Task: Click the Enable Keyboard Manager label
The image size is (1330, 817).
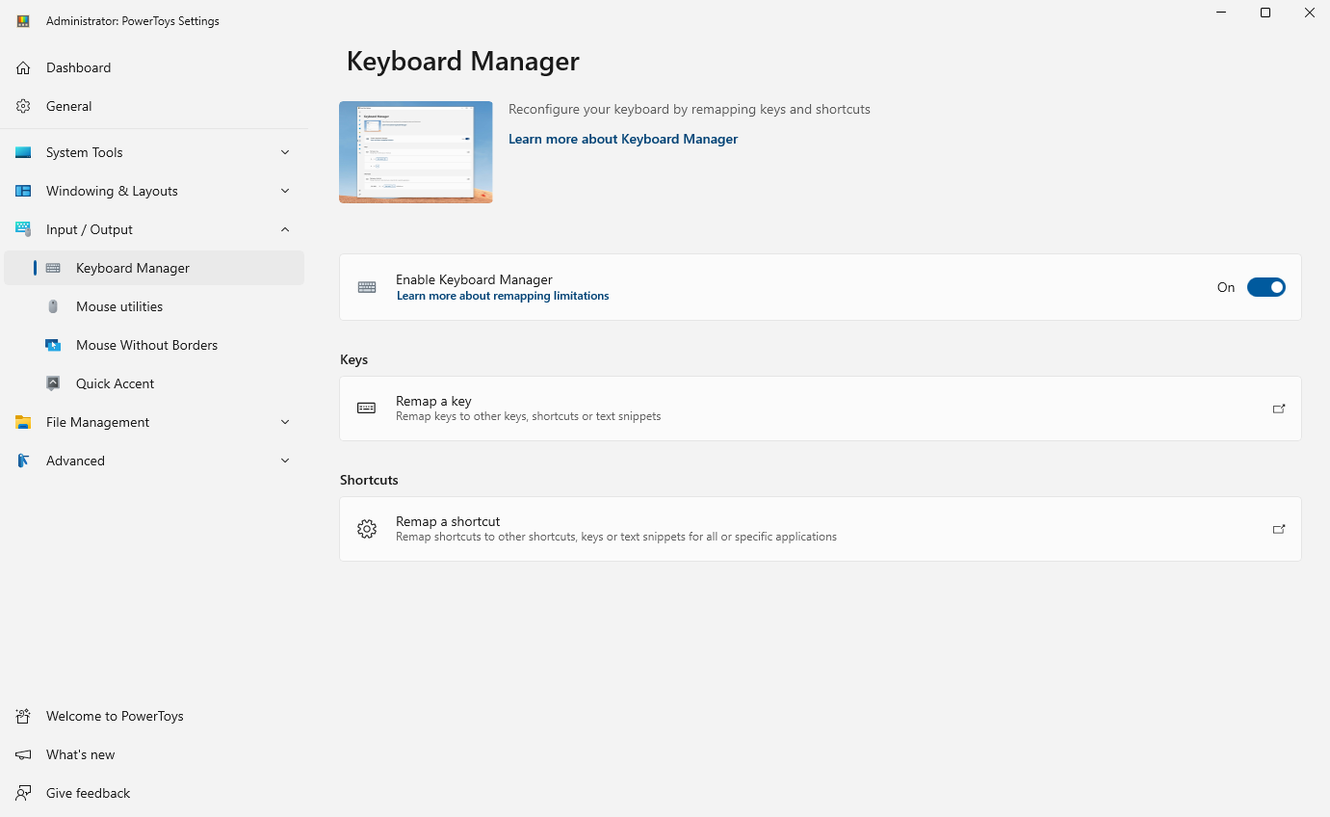Action: click(x=474, y=279)
